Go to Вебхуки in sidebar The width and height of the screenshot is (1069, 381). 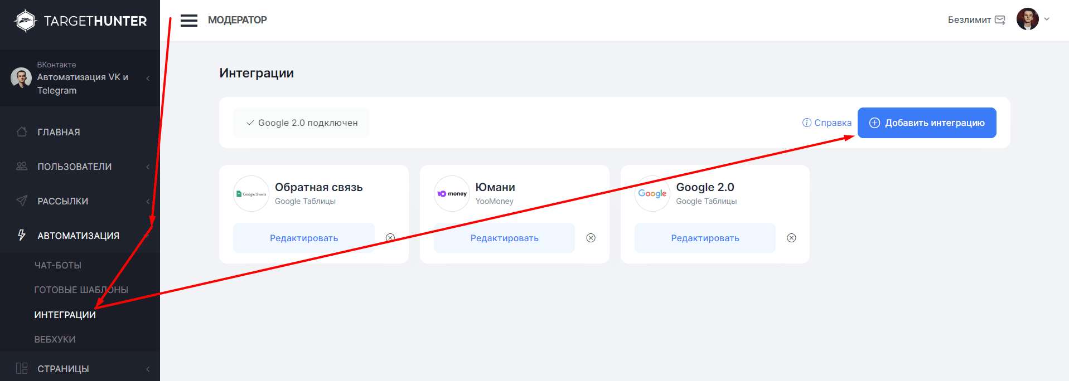click(55, 339)
